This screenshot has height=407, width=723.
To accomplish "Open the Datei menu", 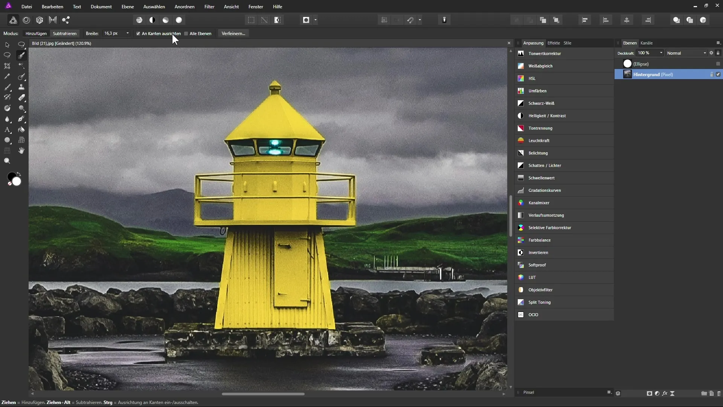I will pyautogui.click(x=26, y=7).
